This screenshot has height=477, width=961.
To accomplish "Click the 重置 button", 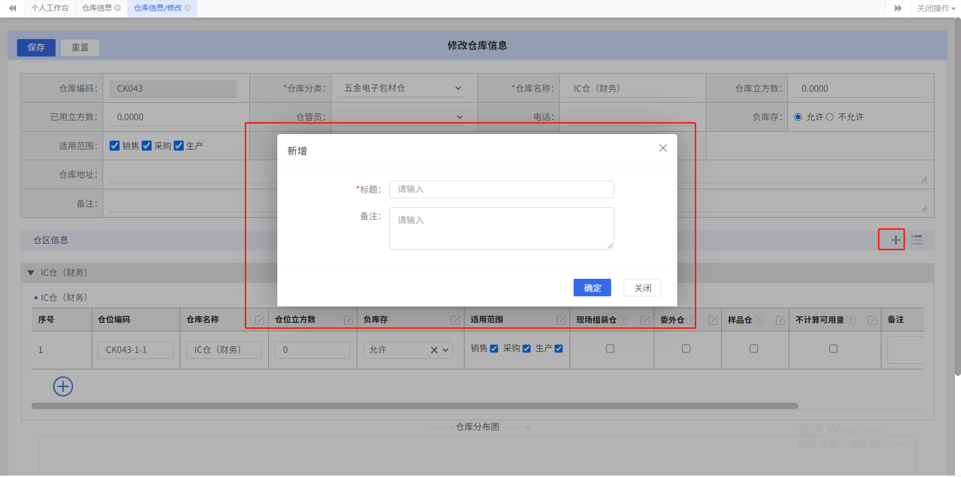I will coord(80,48).
